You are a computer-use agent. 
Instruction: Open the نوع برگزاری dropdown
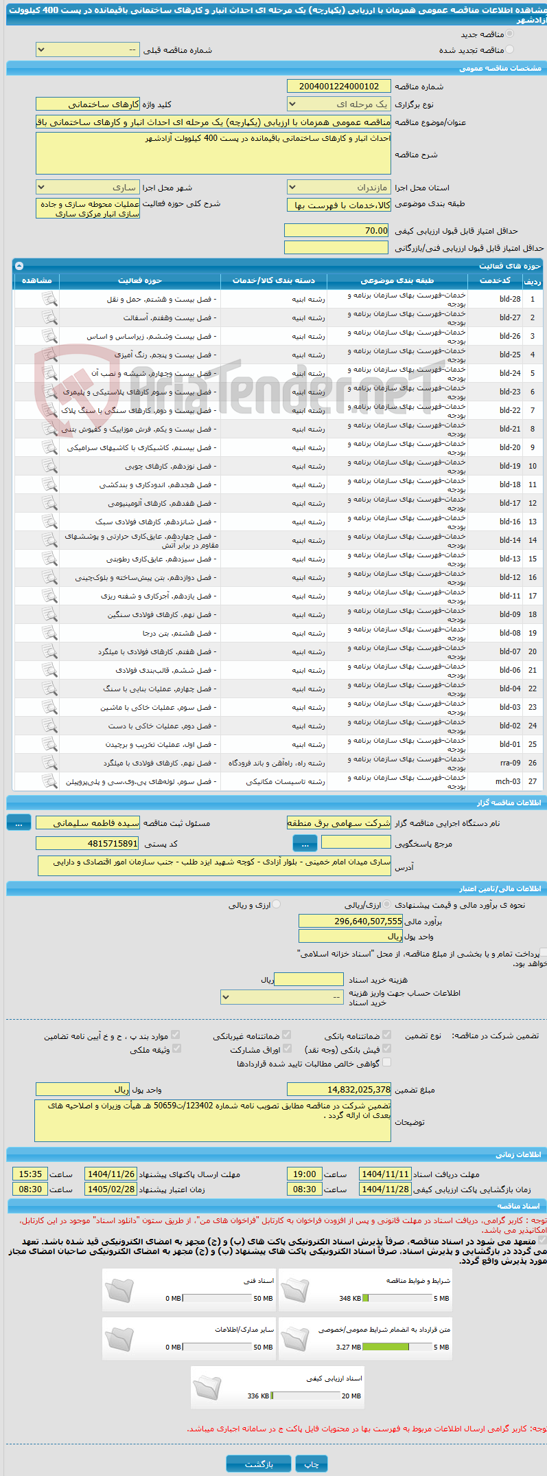pos(339,104)
